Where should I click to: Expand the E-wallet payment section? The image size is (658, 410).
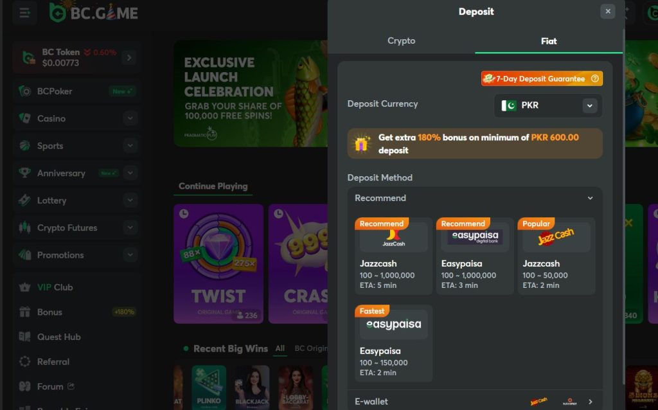tap(590, 402)
